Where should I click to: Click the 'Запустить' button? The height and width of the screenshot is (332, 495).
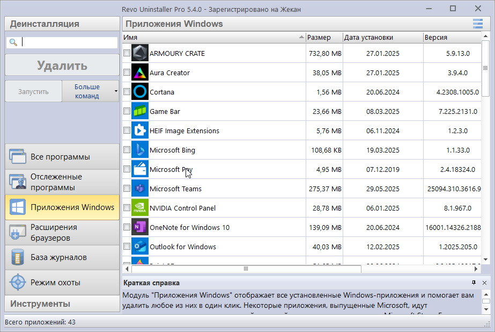33,91
